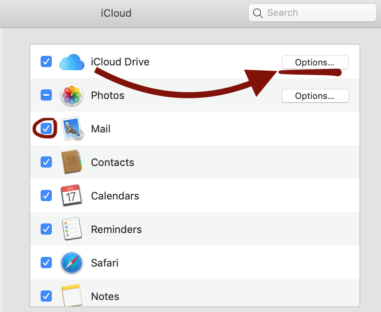Click the iCloud Drive cloud icon

(72, 62)
